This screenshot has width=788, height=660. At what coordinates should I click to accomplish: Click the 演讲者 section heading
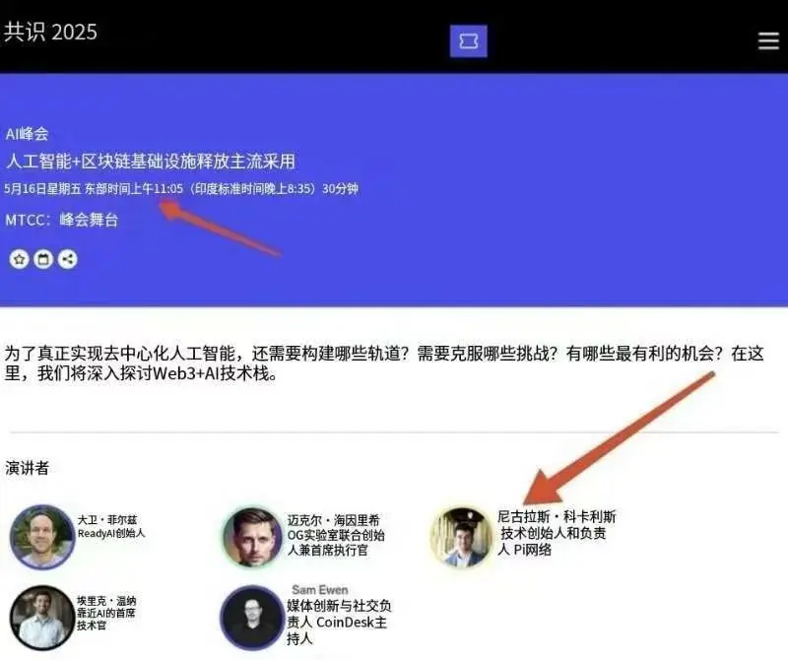point(28,468)
